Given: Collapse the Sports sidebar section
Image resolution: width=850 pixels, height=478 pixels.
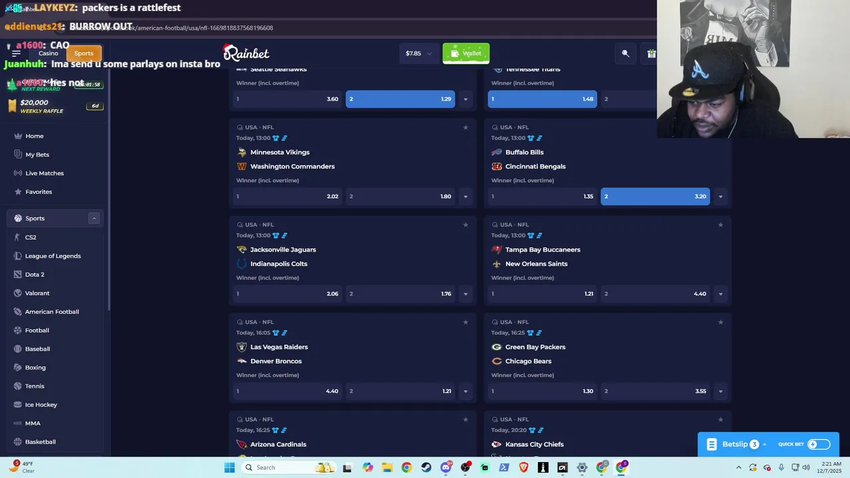Looking at the screenshot, I should [94, 218].
